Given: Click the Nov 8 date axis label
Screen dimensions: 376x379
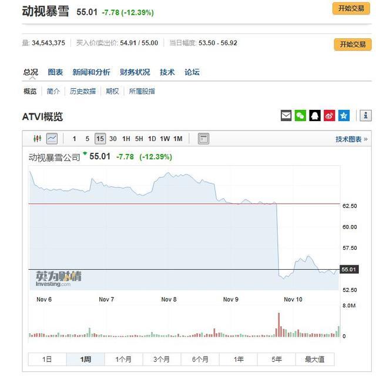Looking at the screenshot, I should point(169,300).
